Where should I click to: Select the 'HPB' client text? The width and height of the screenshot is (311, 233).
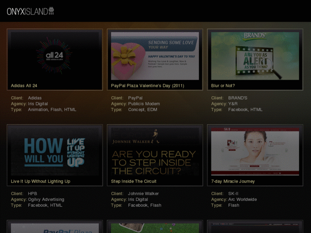[x=33, y=194]
